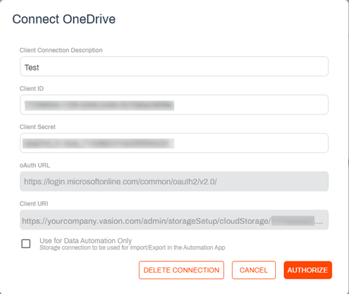Click the oAuth URL label
349x294 pixels.
35,165
